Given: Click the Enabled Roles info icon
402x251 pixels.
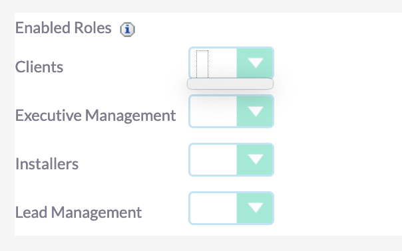Looking at the screenshot, I should 127,29.
